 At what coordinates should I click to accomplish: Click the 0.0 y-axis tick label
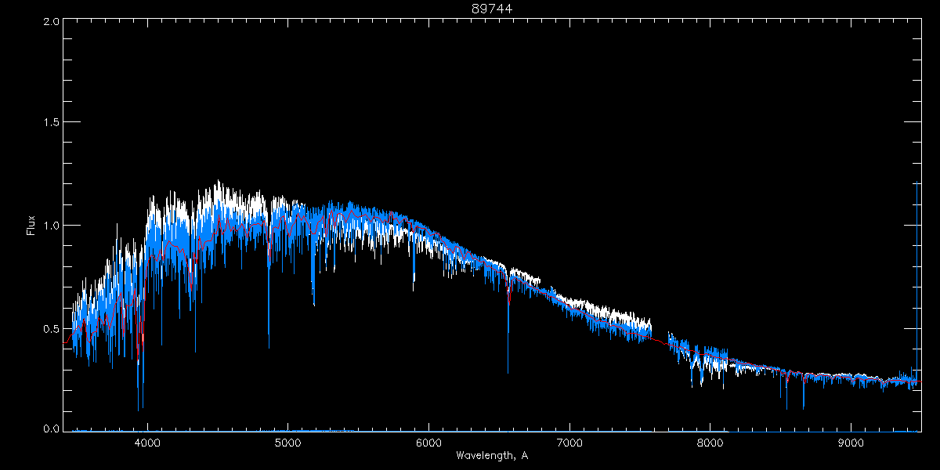coord(52,428)
